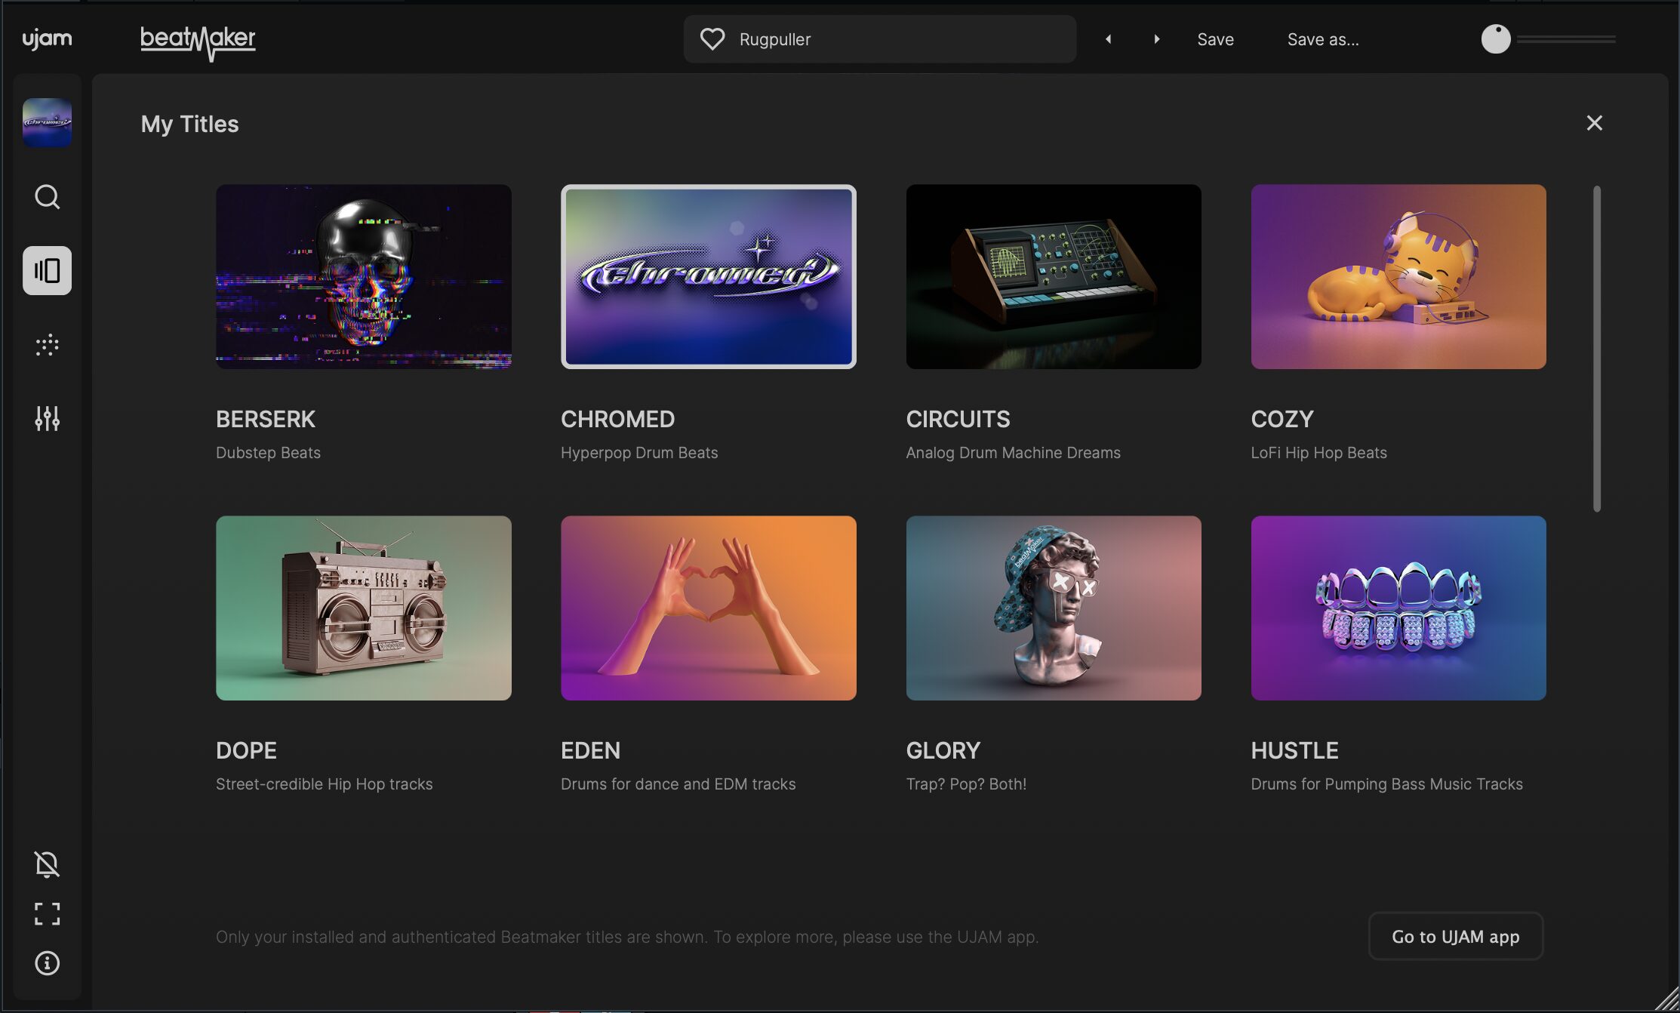
Task: Select the CHROMED title thumbnail
Action: coord(708,276)
